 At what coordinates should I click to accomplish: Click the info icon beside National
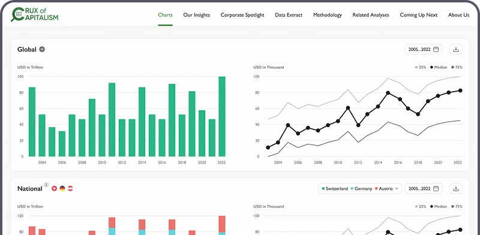[x=46, y=185]
